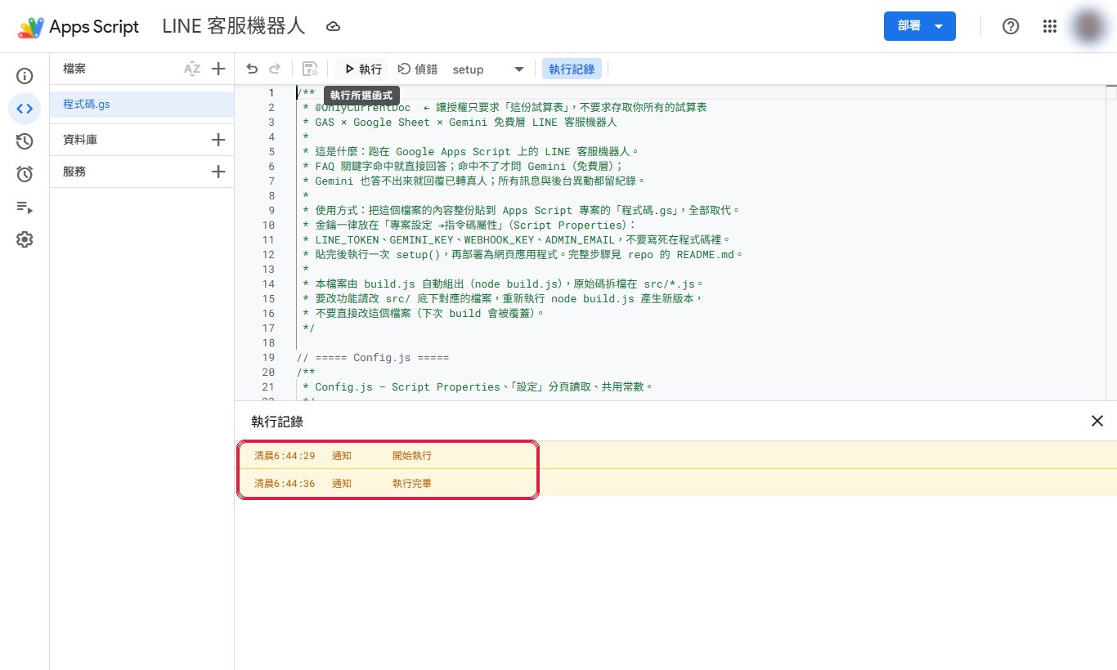Click the 開始執行 log entry
This screenshot has width=1117, height=670.
tap(412, 455)
